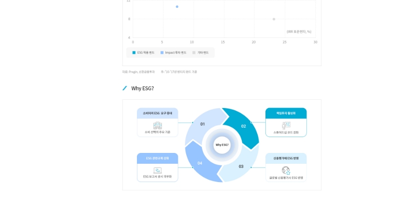The image size is (394, 221).
Task: Click the '소비자의 ESG 요구 증대' card header
Action: coord(158,113)
